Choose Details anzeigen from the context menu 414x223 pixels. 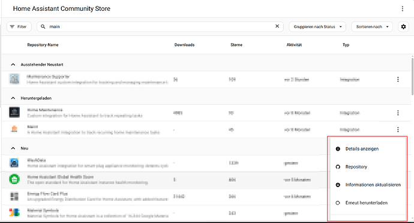(x=368, y=149)
